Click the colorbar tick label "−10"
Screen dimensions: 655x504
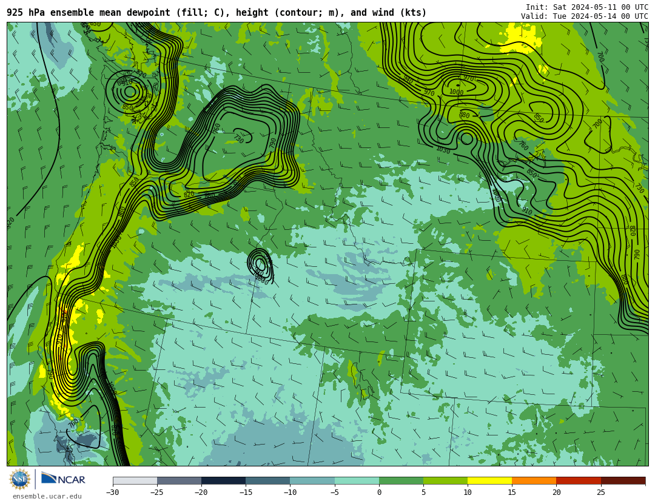point(290,492)
